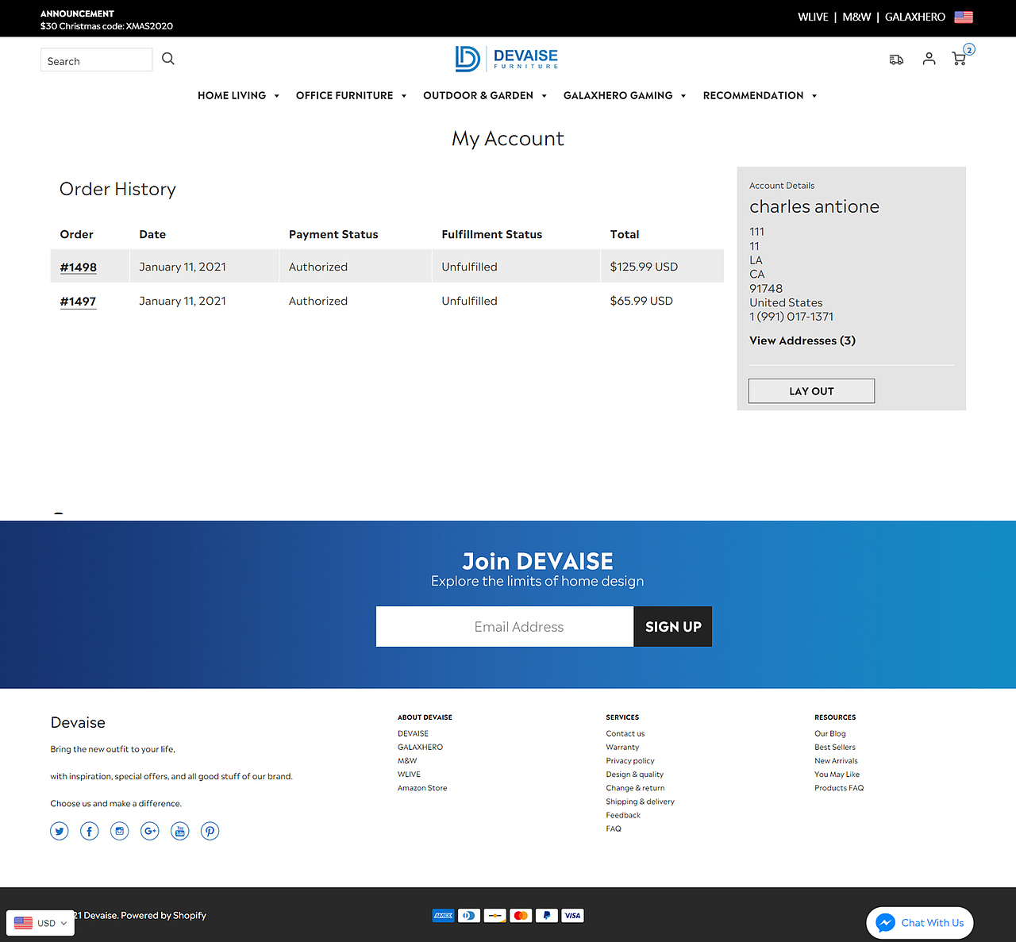Open the Privacy policy footer link
Viewport: 1016px width, 942px height.
[630, 761]
